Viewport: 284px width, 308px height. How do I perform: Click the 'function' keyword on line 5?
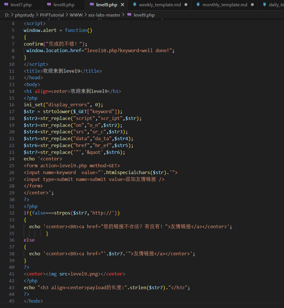[76, 30]
